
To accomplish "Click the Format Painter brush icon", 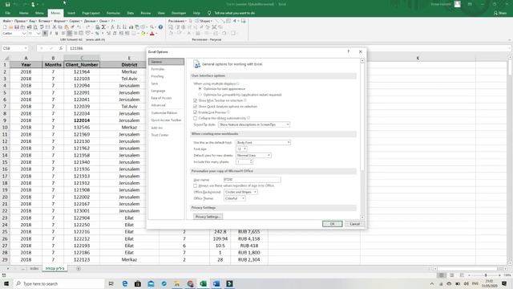I will (x=72, y=27).
